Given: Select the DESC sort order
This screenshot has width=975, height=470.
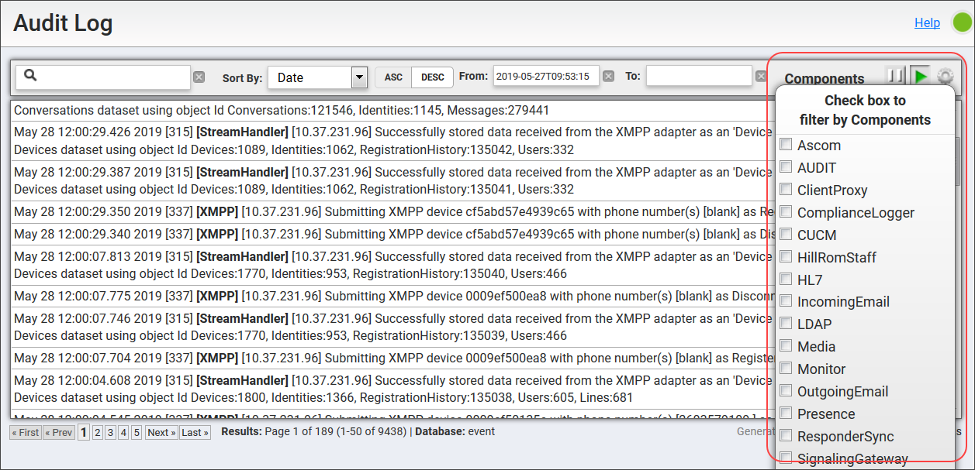Looking at the screenshot, I should (432, 77).
